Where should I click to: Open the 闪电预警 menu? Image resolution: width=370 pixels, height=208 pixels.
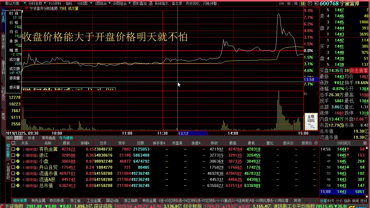click(210, 3)
